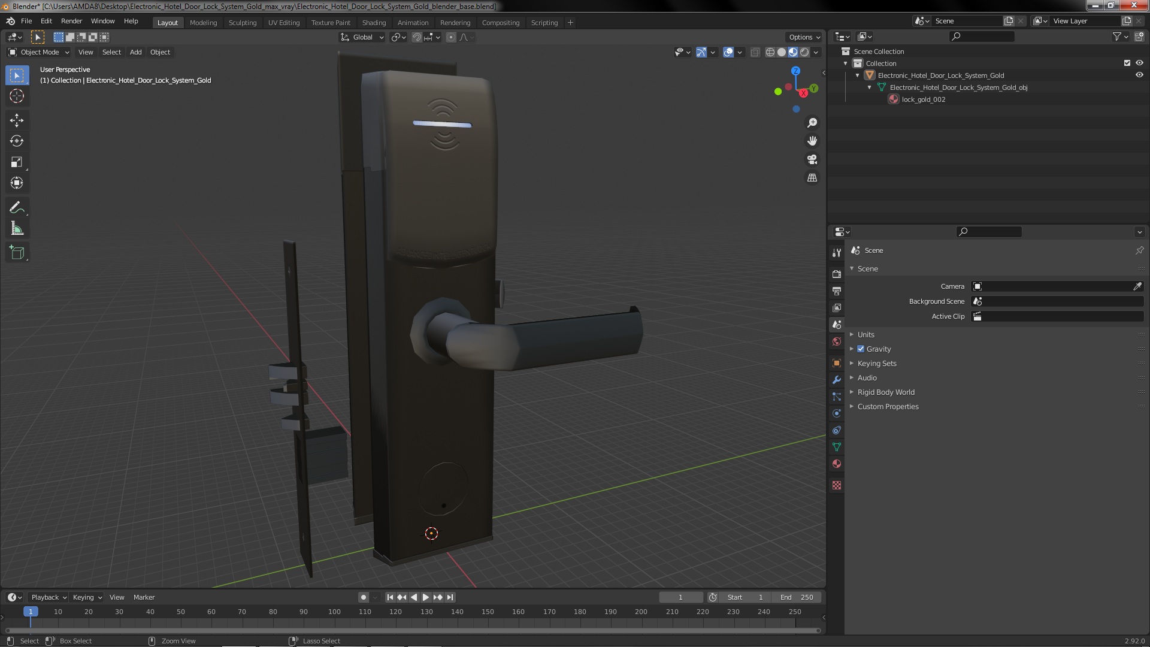The height and width of the screenshot is (647, 1150).
Task: Open the Texture properties checker tab
Action: [837, 485]
